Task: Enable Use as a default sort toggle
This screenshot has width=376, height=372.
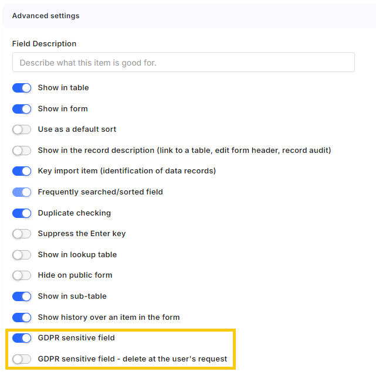Action: click(22, 129)
